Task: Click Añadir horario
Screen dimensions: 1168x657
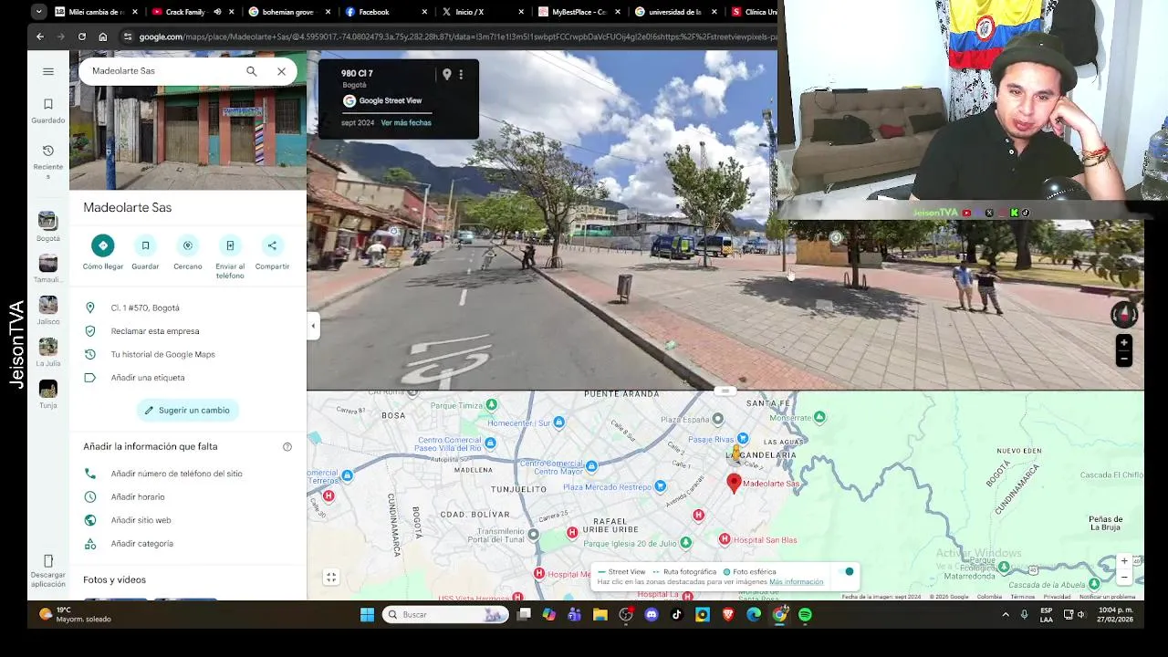Action: pyautogui.click(x=188, y=497)
